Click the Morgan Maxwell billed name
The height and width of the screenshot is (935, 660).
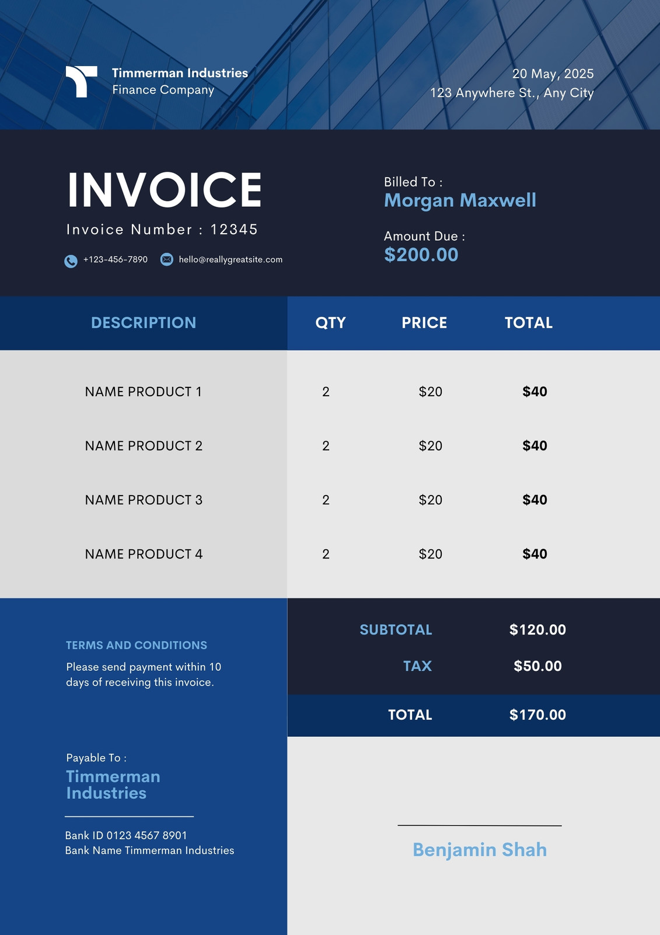460,200
